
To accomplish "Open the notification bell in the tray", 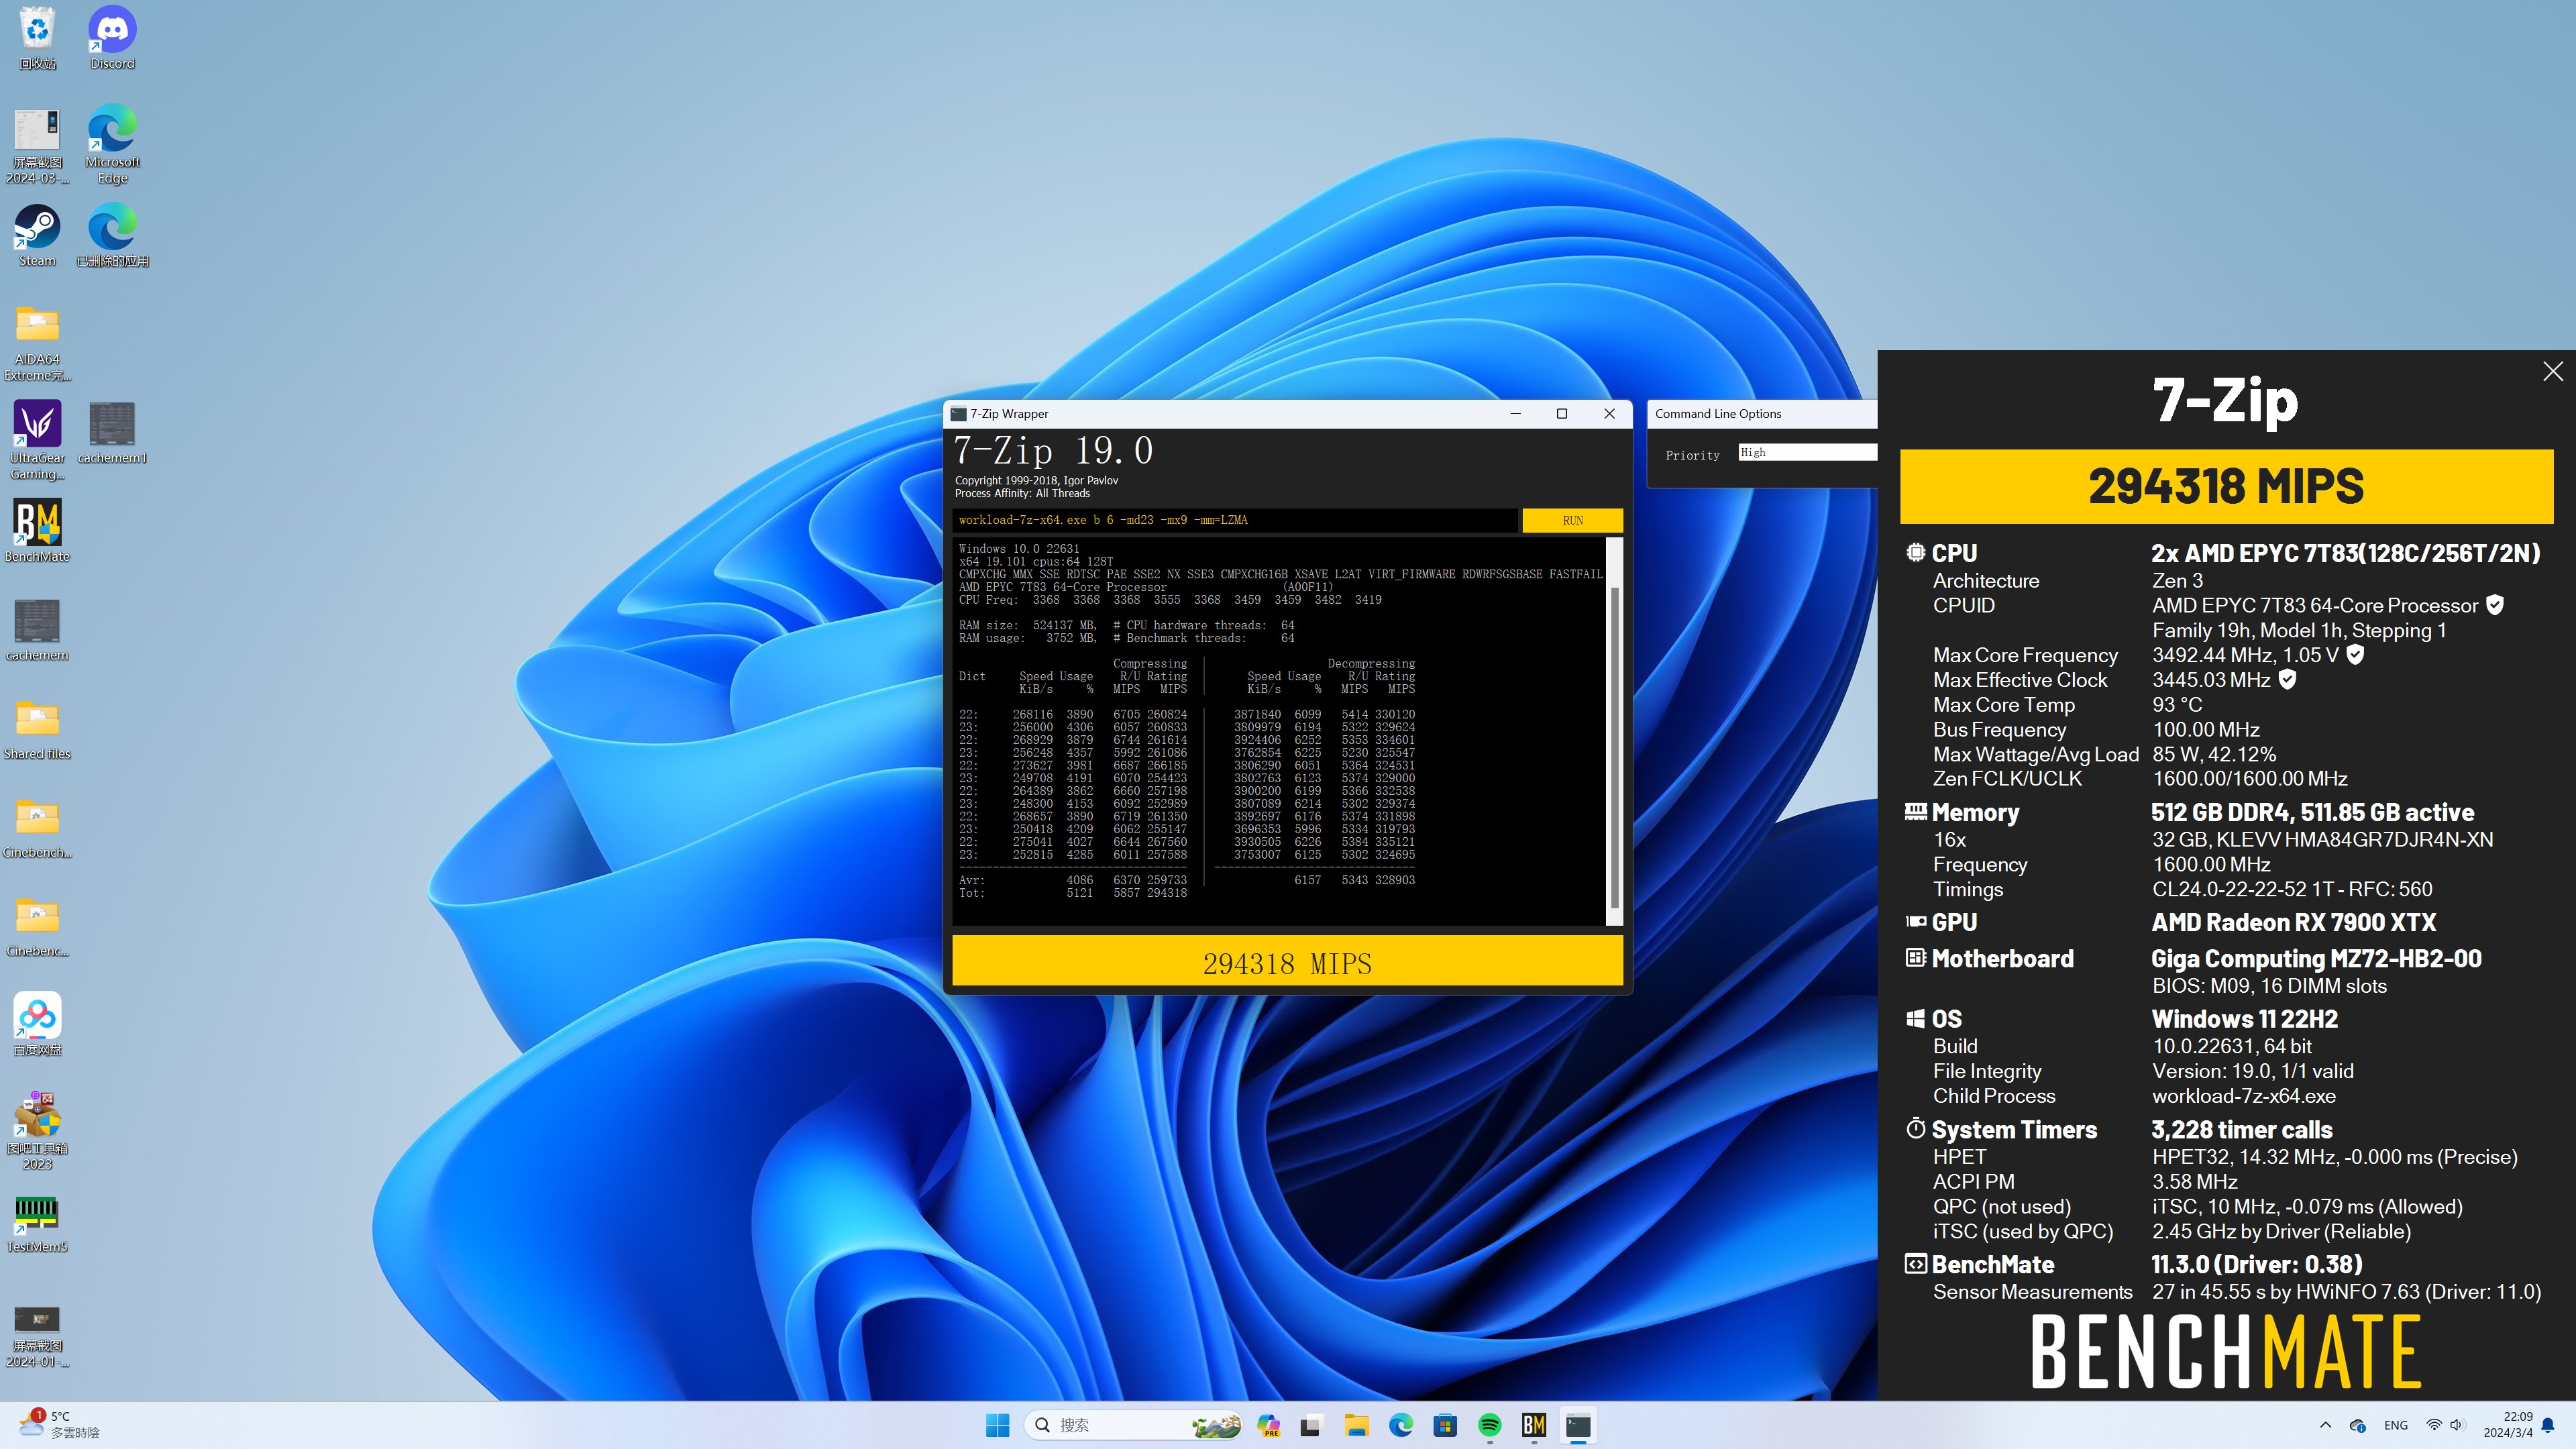I will tap(2549, 1425).
